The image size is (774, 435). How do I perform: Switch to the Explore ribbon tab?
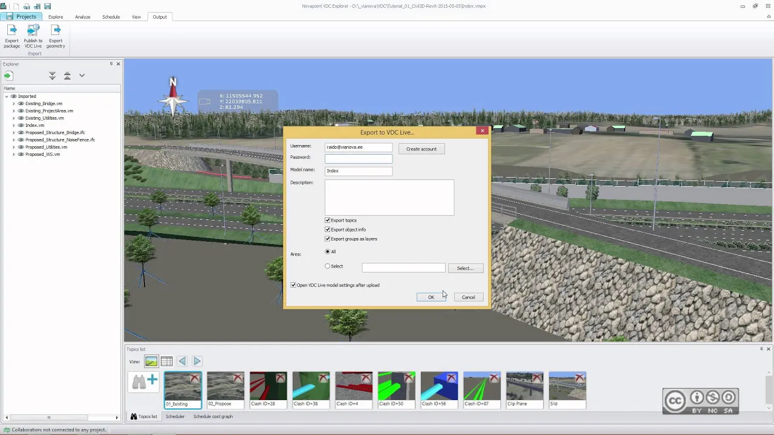point(56,17)
